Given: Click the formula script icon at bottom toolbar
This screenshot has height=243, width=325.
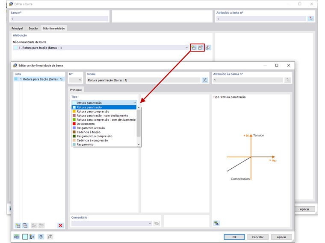Looking at the screenshot, I should point(50,237).
